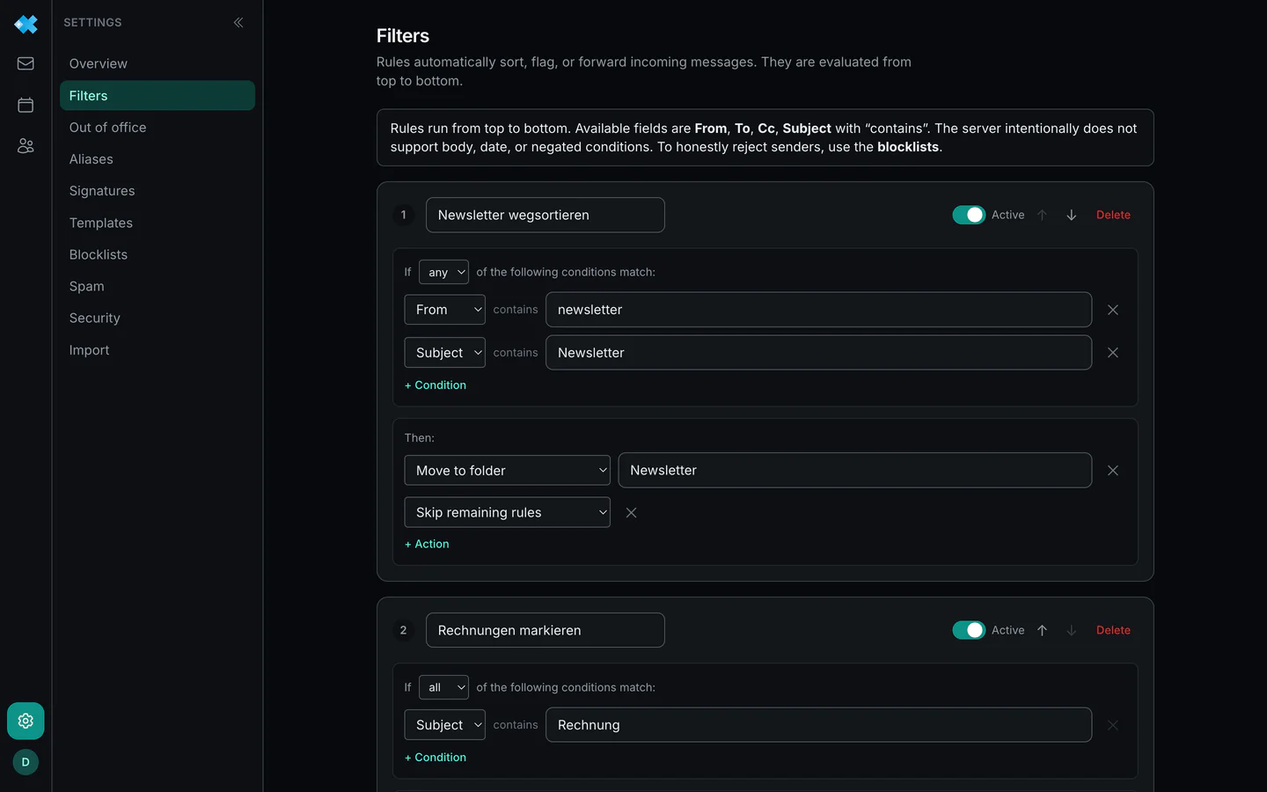This screenshot has width=1267, height=792.
Task: Remove the Move to folder action
Action: pyautogui.click(x=1113, y=471)
